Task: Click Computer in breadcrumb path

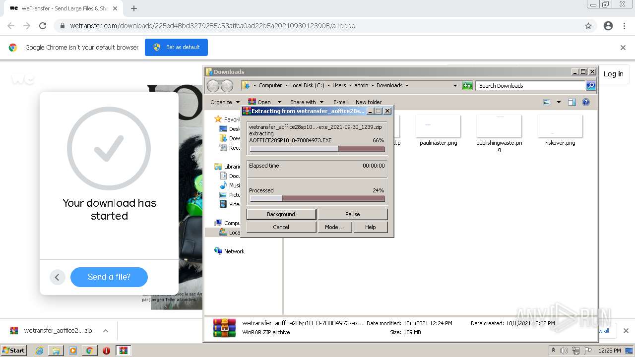Action: pos(270,85)
